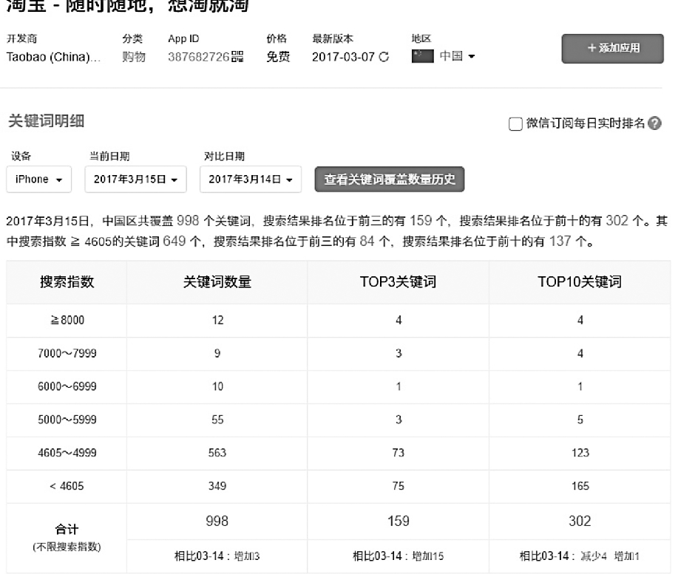The image size is (695, 574).
Task: Click keyword count 10 in 6000~6999 row
Action: pyautogui.click(x=217, y=386)
